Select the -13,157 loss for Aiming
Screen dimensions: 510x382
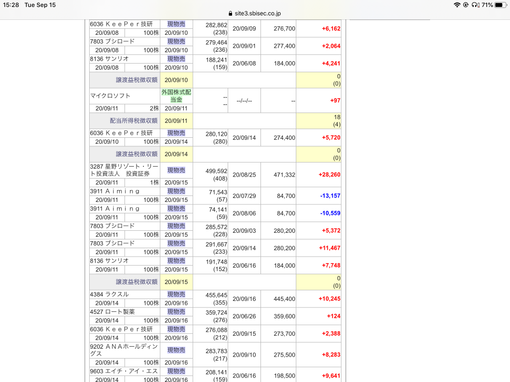point(330,196)
